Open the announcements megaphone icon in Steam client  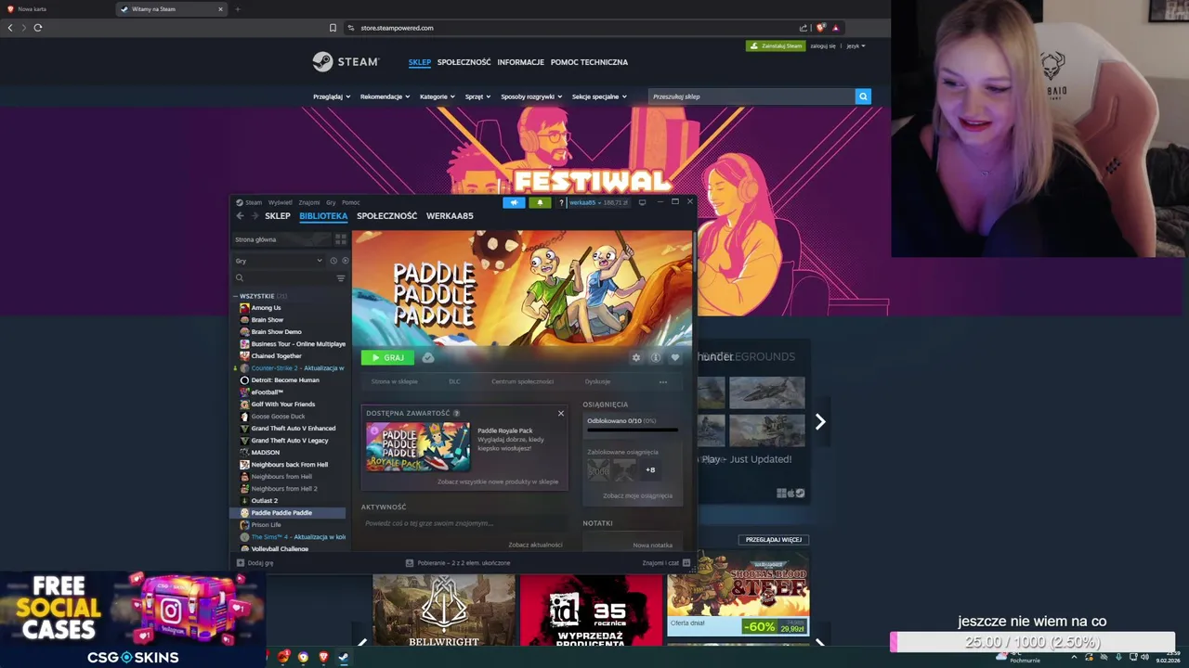pyautogui.click(x=514, y=202)
